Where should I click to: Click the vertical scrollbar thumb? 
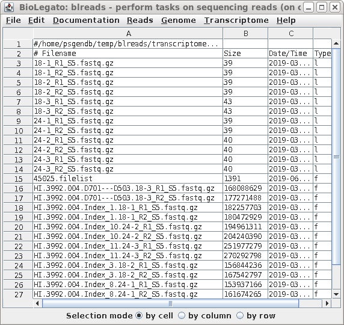pos(336,156)
